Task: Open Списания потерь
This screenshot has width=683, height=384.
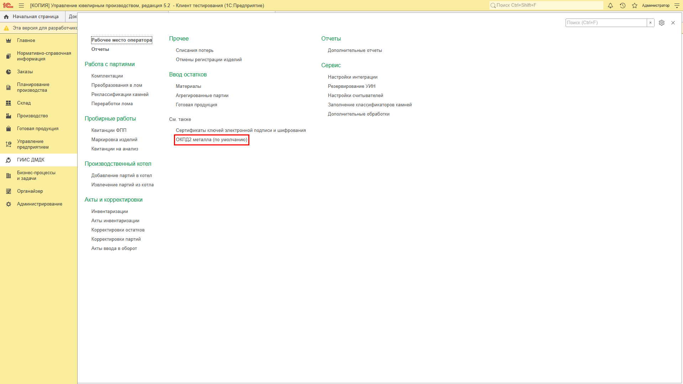Action: click(x=195, y=50)
